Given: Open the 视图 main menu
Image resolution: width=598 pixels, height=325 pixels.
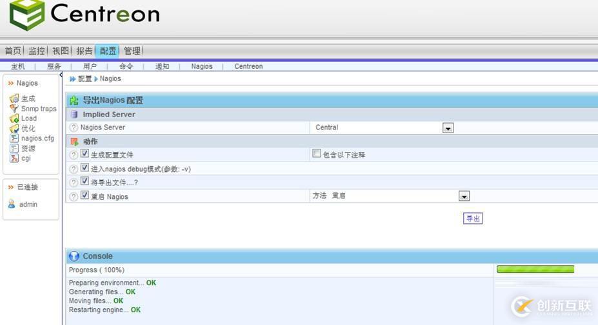Looking at the screenshot, I should (60, 51).
